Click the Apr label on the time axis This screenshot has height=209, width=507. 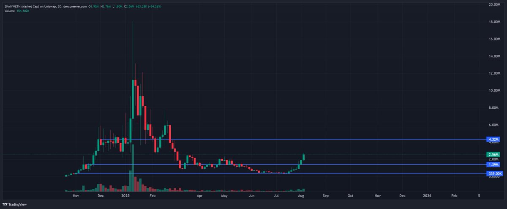(x=200, y=196)
